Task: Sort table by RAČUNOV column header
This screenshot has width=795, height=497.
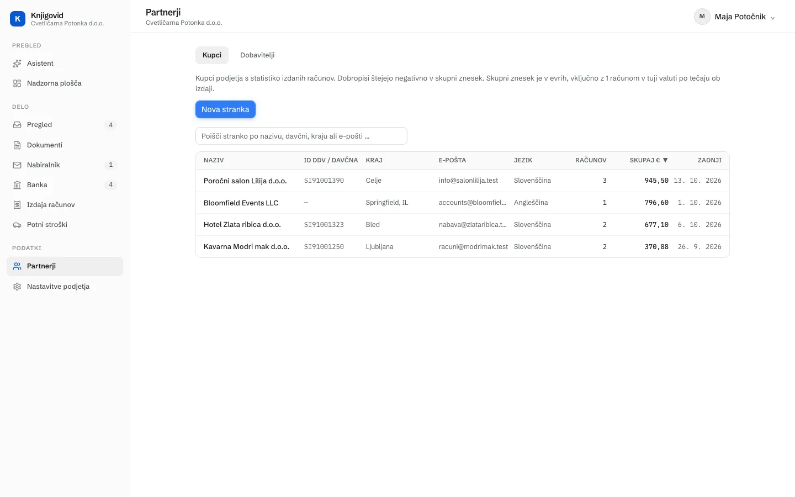Action: tap(591, 160)
